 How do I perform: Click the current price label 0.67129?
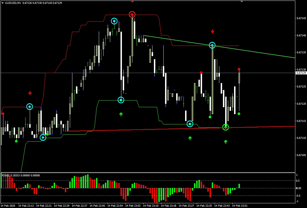(x=301, y=73)
